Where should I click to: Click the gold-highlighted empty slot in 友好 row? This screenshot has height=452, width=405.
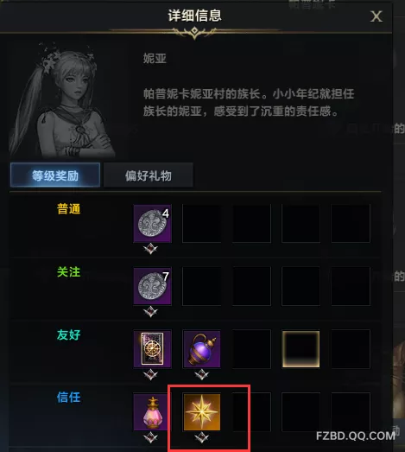coord(301,349)
